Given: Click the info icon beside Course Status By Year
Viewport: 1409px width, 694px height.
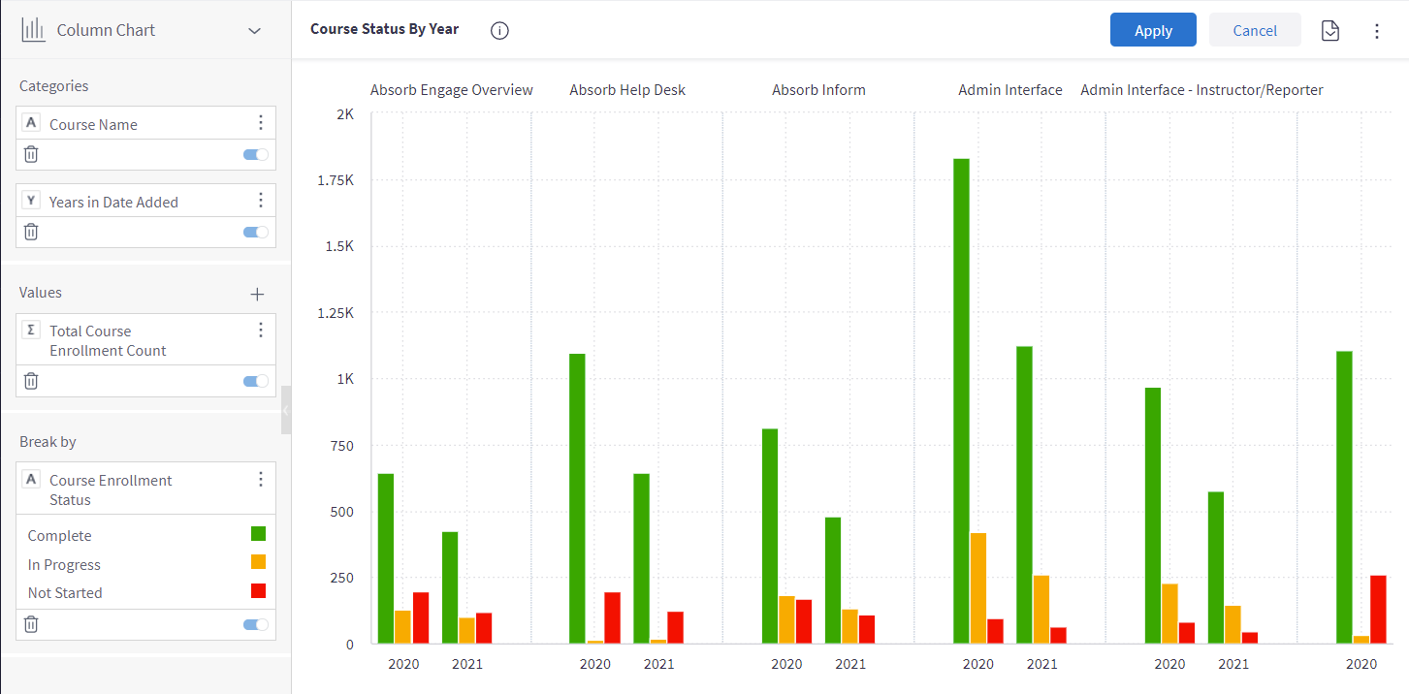Looking at the screenshot, I should click(499, 30).
